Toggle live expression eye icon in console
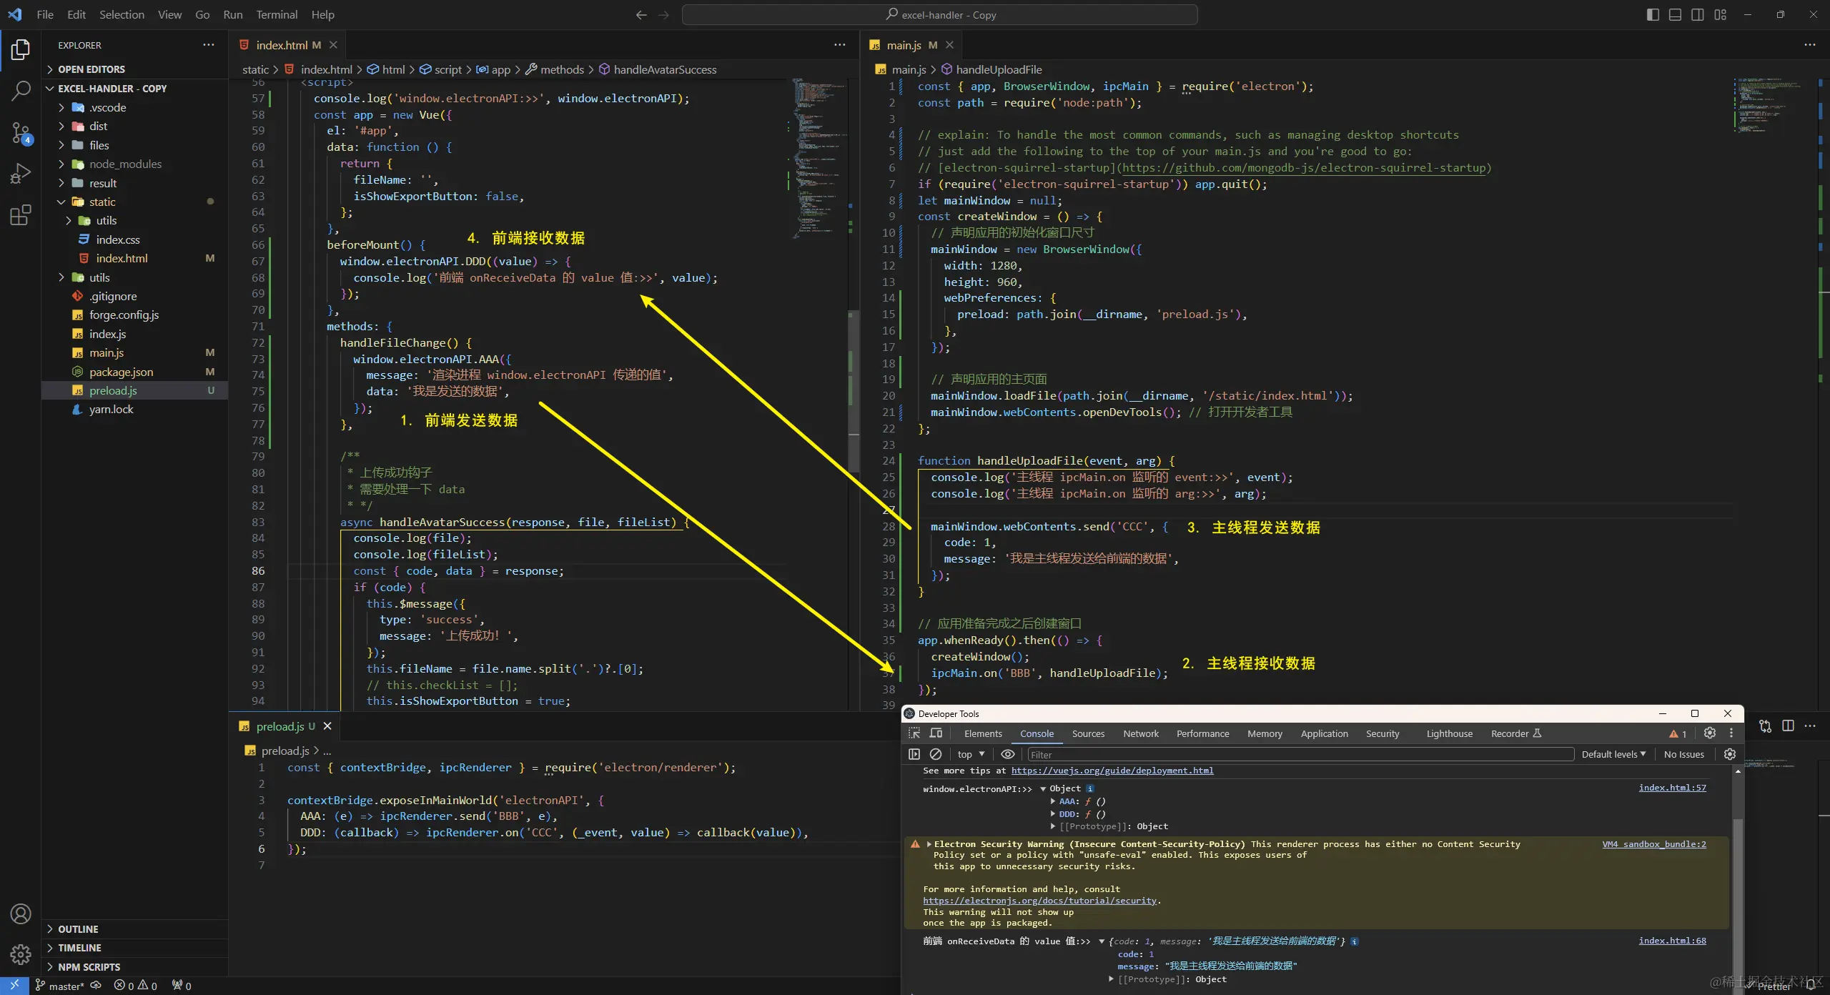Image resolution: width=1830 pixels, height=995 pixels. [x=1008, y=754]
